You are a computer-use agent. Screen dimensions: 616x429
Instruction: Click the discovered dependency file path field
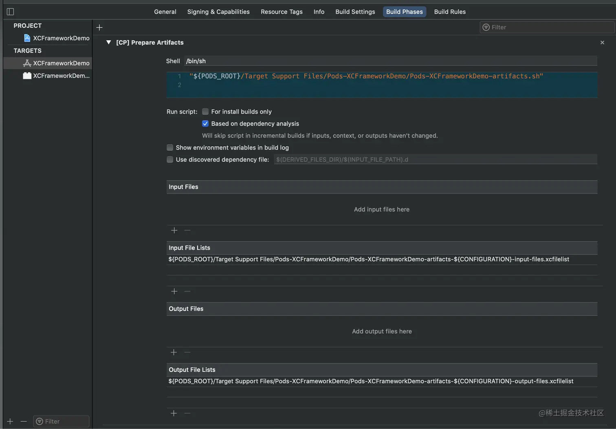(x=436, y=159)
